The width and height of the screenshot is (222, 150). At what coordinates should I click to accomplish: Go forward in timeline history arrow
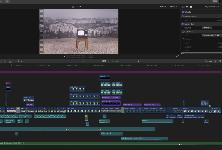coord(138,61)
